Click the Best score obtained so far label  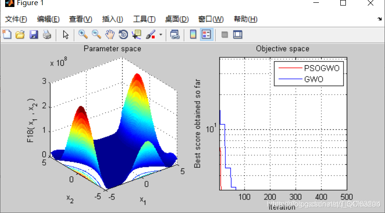tap(197, 124)
